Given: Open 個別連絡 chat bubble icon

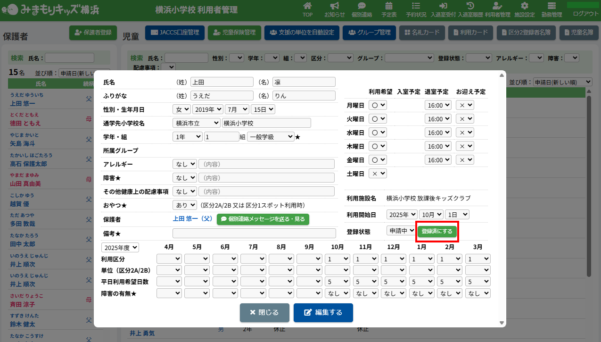Looking at the screenshot, I should [362, 6].
